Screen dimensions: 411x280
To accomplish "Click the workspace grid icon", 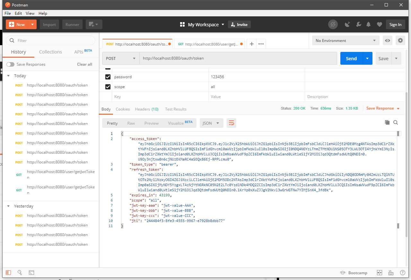I will click(x=182, y=24).
